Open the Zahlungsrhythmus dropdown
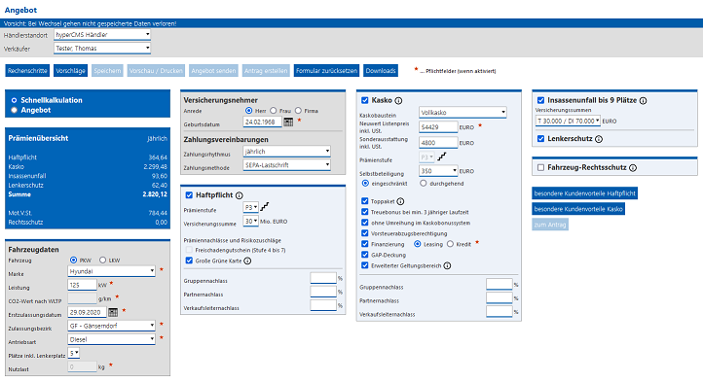This screenshot has width=703, height=383. pyautogui.click(x=287, y=152)
